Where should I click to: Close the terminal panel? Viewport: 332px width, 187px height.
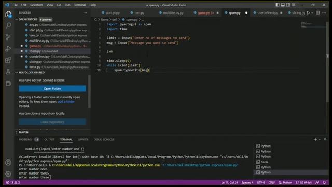point(325,139)
